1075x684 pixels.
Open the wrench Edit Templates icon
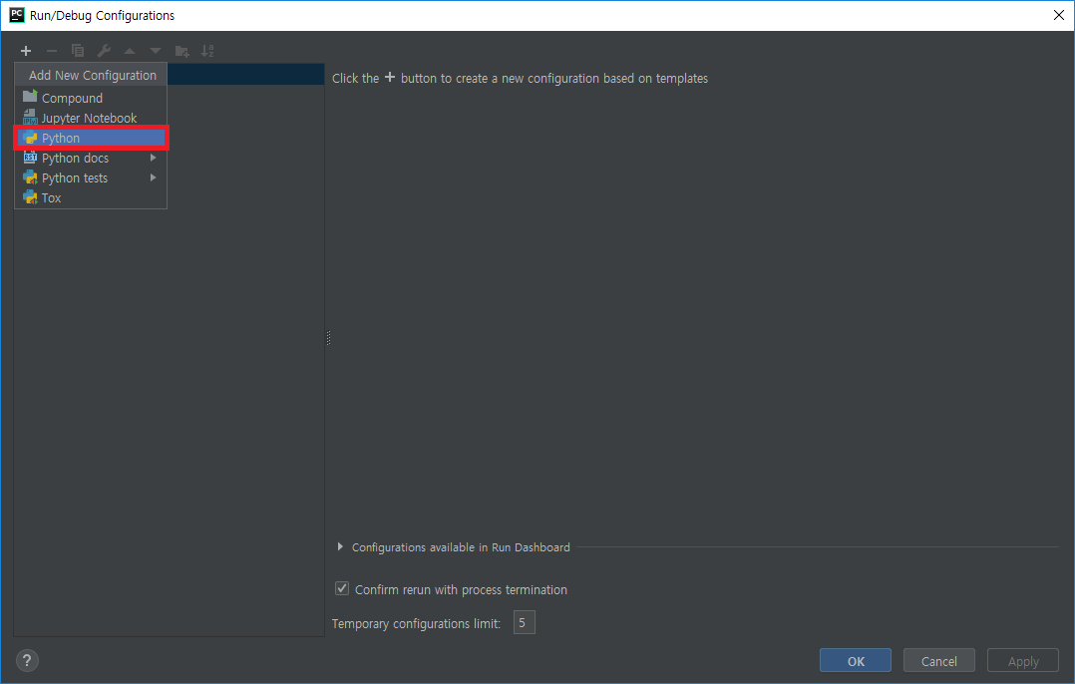point(104,51)
